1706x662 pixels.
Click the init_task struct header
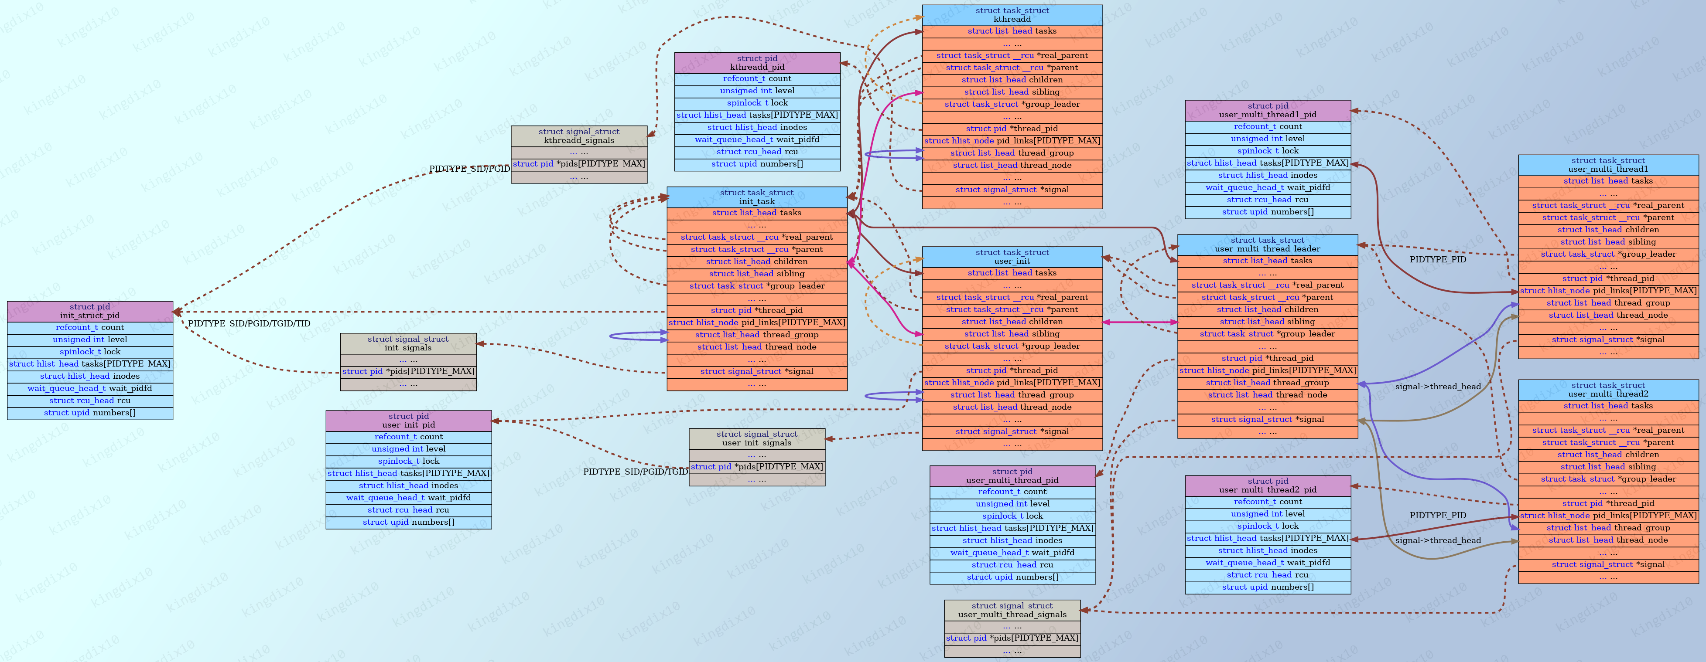(757, 197)
